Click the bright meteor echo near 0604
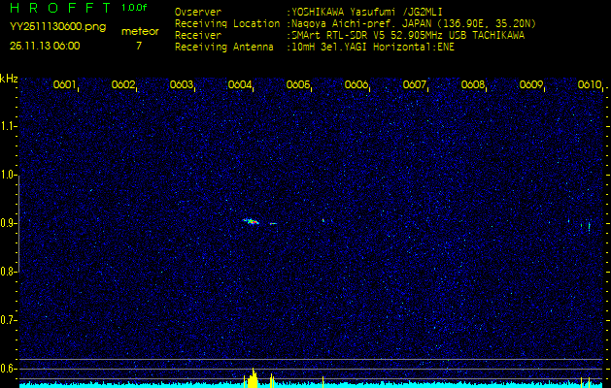611x388 pixels. click(x=251, y=221)
